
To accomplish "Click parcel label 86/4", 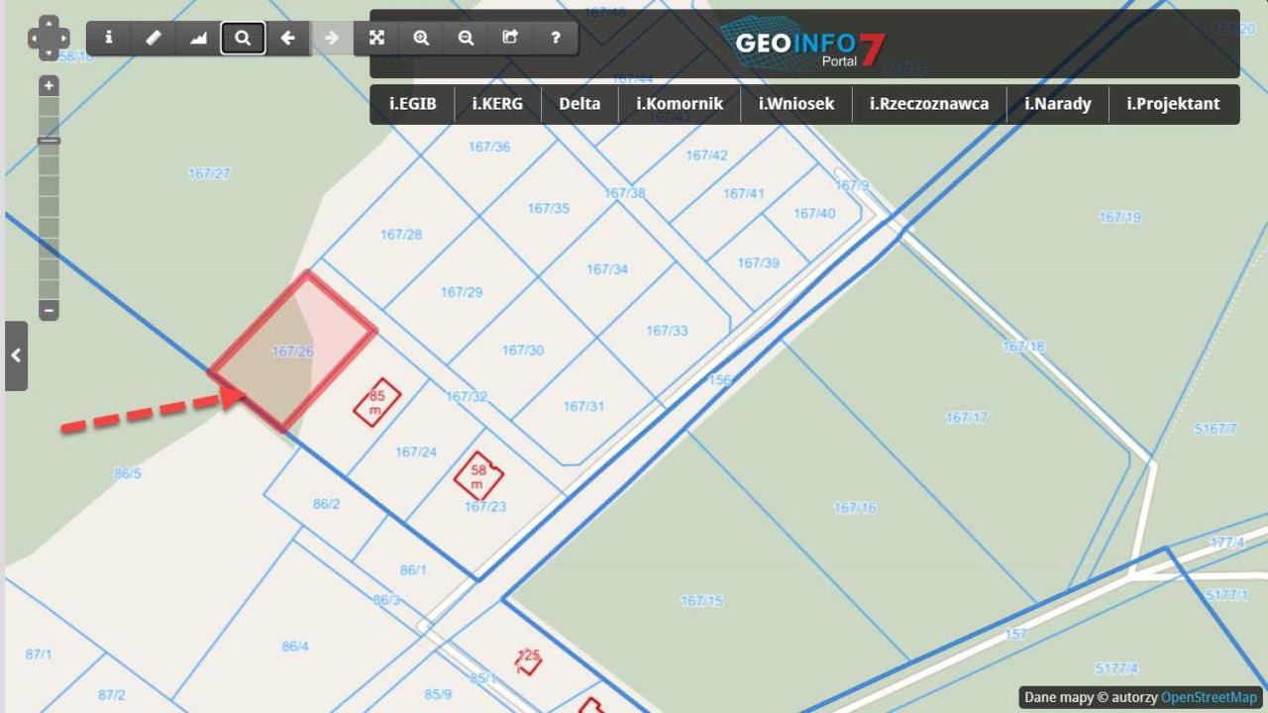I will (x=295, y=647).
